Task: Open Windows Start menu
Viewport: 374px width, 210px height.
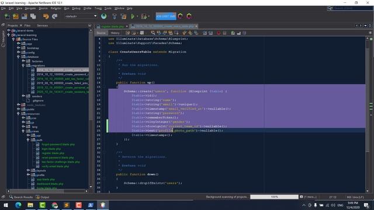Action: point(6,205)
